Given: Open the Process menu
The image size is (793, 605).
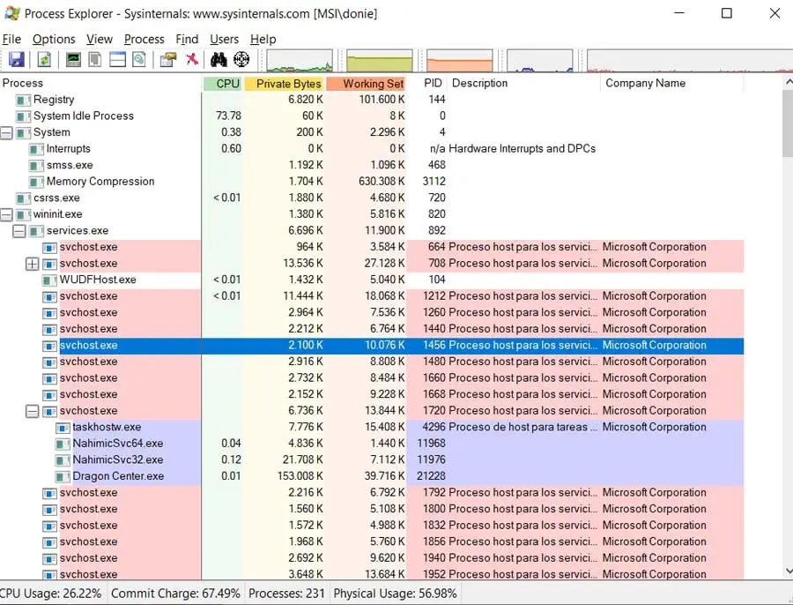Looking at the screenshot, I should coord(145,39).
